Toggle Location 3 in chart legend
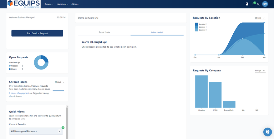Viewport: 274px width, 139px height. (202, 30)
